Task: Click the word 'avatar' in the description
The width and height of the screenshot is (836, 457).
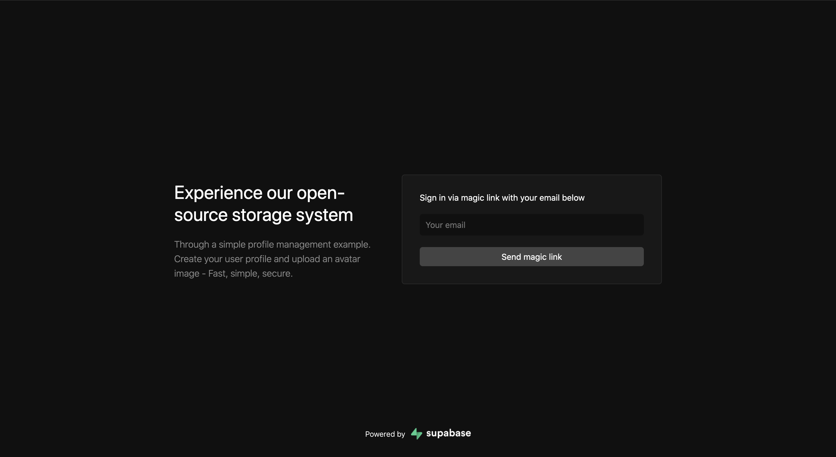Action: [x=347, y=259]
